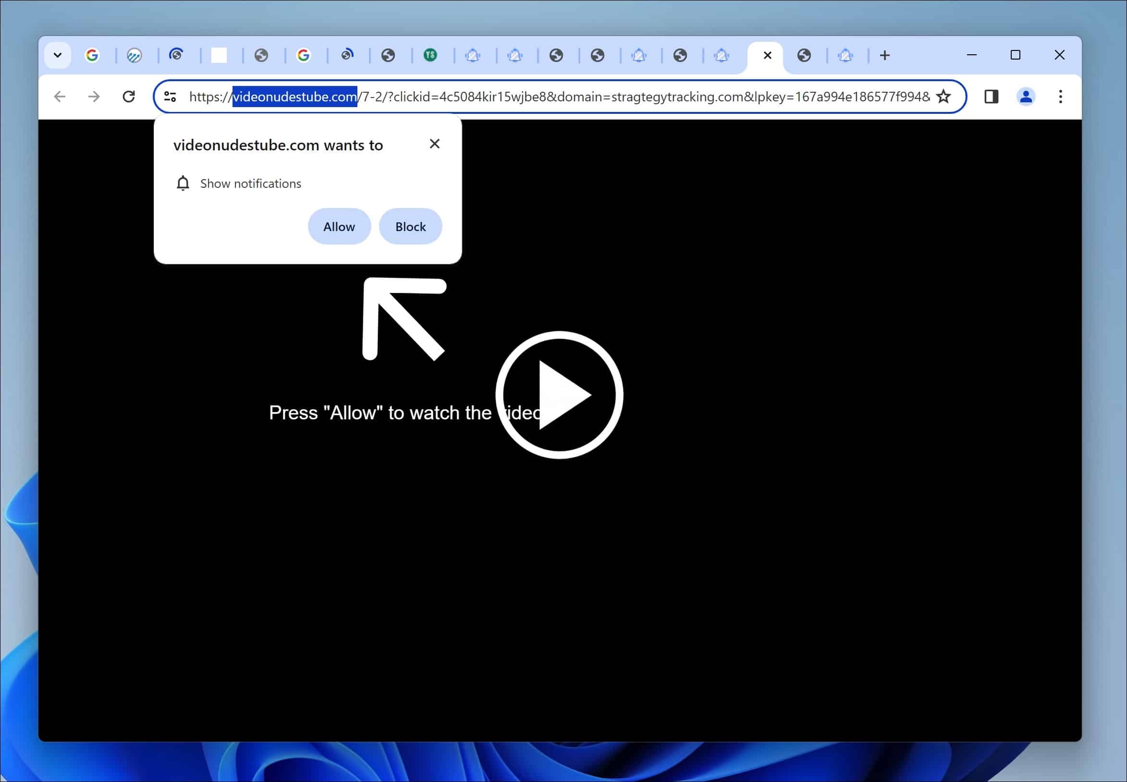
Task: Click the page refresh icon
Action: (x=128, y=96)
